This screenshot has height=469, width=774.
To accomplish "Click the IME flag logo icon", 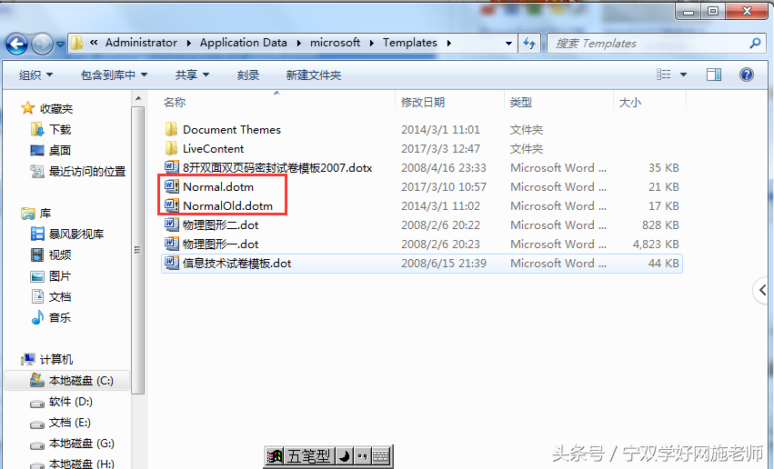I will point(275,456).
